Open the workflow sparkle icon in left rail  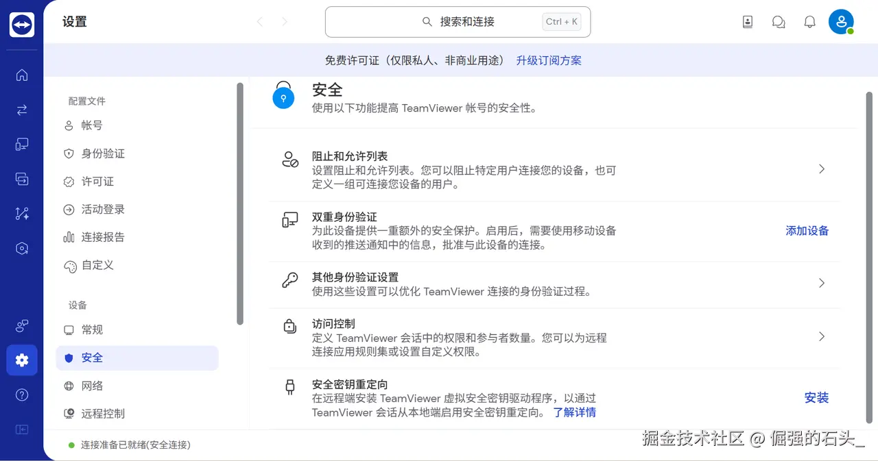point(22,214)
